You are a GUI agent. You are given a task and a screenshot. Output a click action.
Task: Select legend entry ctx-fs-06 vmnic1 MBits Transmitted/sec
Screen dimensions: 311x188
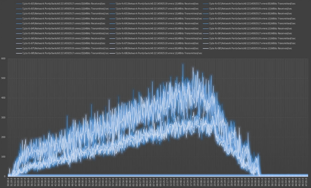coord(250,38)
